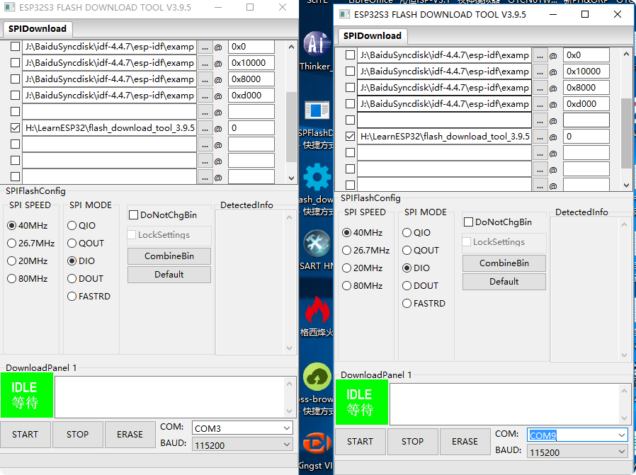Click the H:\LearnESP32 file path field in the COM3 window
636x475 pixels.
[110, 128]
